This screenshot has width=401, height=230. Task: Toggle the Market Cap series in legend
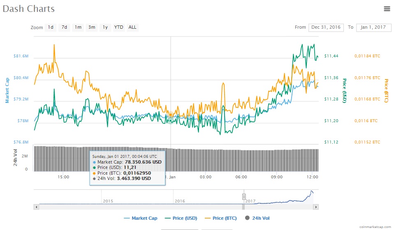coord(140,218)
